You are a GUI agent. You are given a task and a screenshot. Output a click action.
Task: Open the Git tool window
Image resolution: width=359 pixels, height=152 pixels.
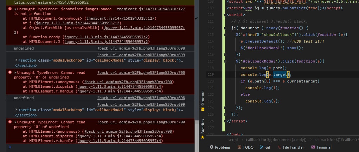coord(265,147)
